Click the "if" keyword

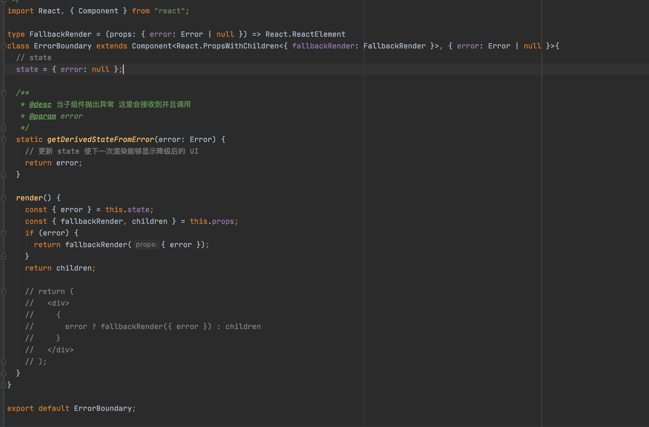point(29,233)
